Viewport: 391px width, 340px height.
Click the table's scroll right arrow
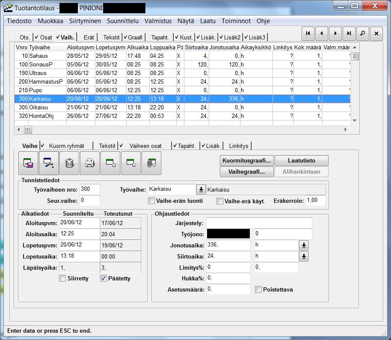(x=346, y=129)
